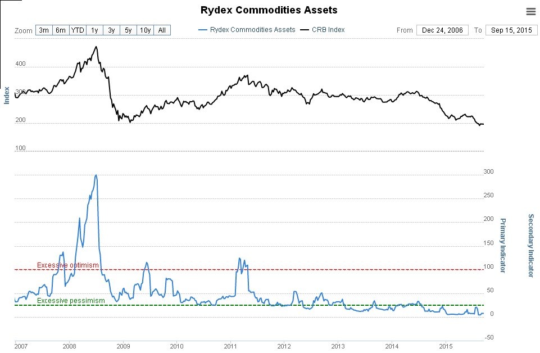This screenshot has width=540, height=353.
Task: Open the chart context menu hamburger icon
Action: tap(530, 12)
